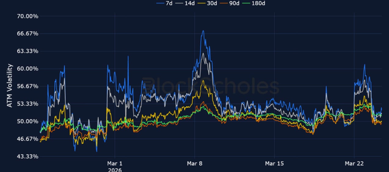Click the Mar 1 date label

[115, 164]
